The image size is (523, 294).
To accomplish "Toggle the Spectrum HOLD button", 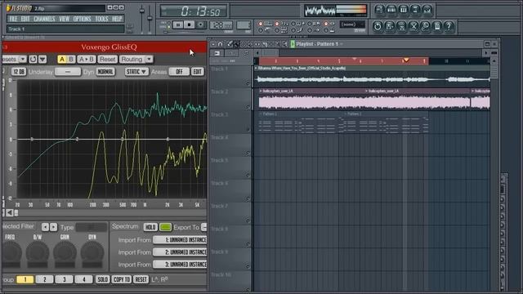I will point(150,227).
